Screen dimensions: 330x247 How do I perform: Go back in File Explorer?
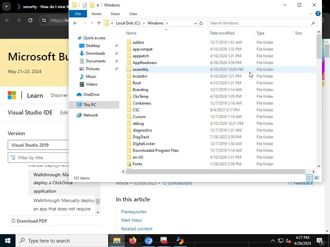coord(75,23)
